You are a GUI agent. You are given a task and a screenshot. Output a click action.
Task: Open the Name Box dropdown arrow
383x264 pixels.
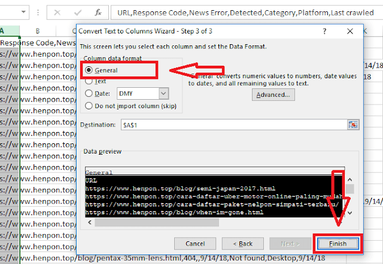(23, 12)
